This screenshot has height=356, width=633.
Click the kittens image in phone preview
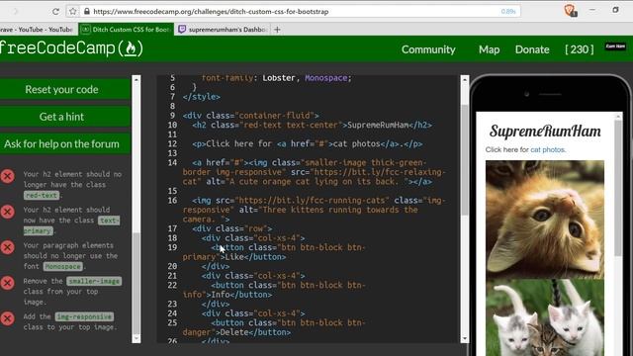[x=545, y=317]
